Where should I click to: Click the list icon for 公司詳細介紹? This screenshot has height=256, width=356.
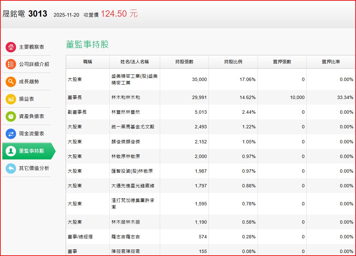(x=11, y=64)
